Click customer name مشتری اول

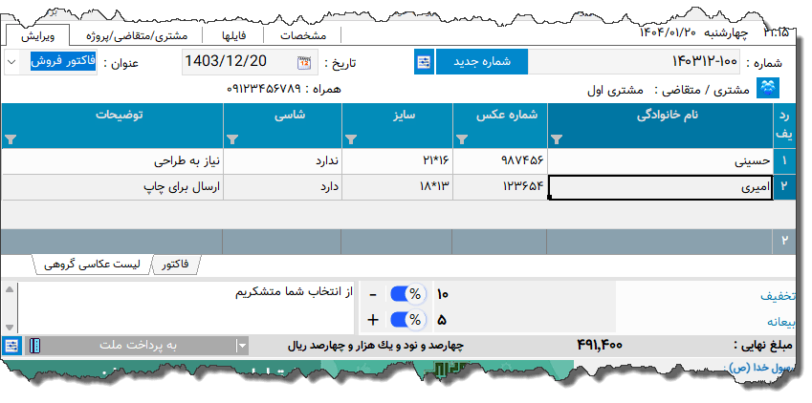tap(615, 91)
